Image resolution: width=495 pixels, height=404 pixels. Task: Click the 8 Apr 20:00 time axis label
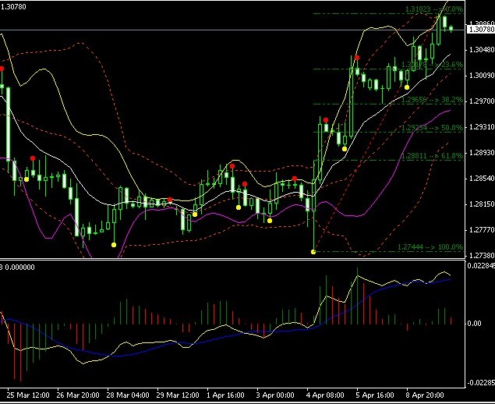(425, 395)
